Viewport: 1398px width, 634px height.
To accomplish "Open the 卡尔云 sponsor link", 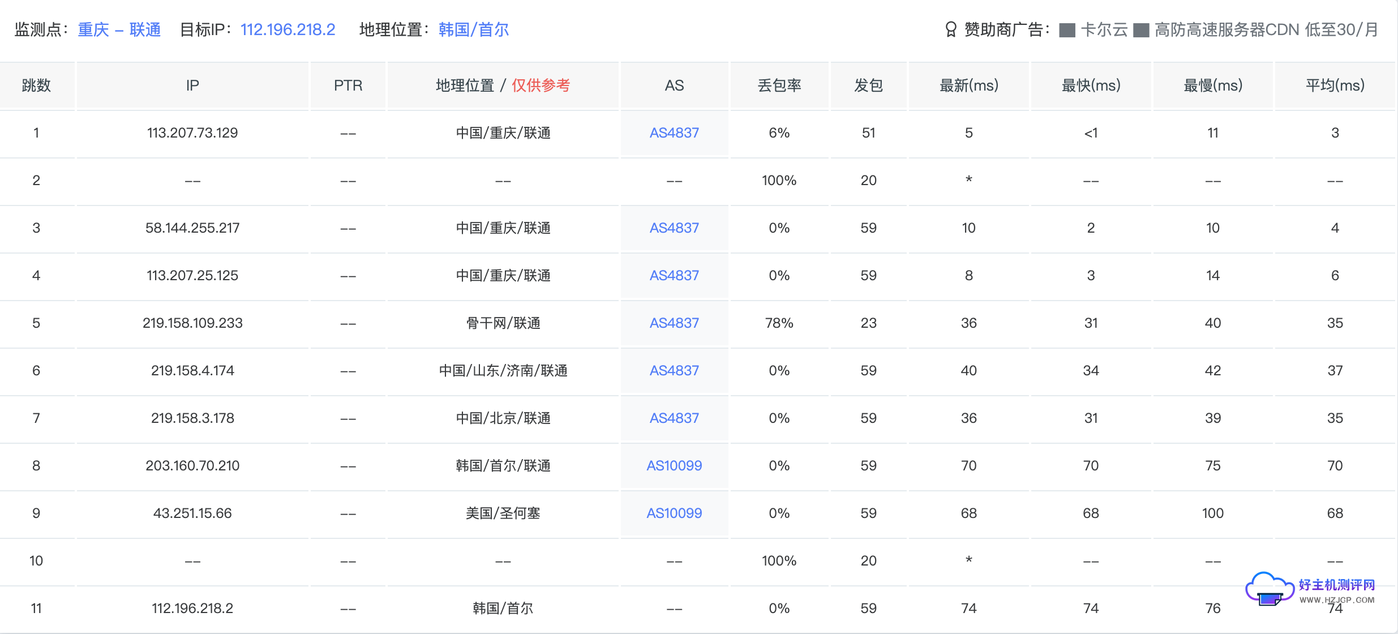I will (x=1104, y=29).
